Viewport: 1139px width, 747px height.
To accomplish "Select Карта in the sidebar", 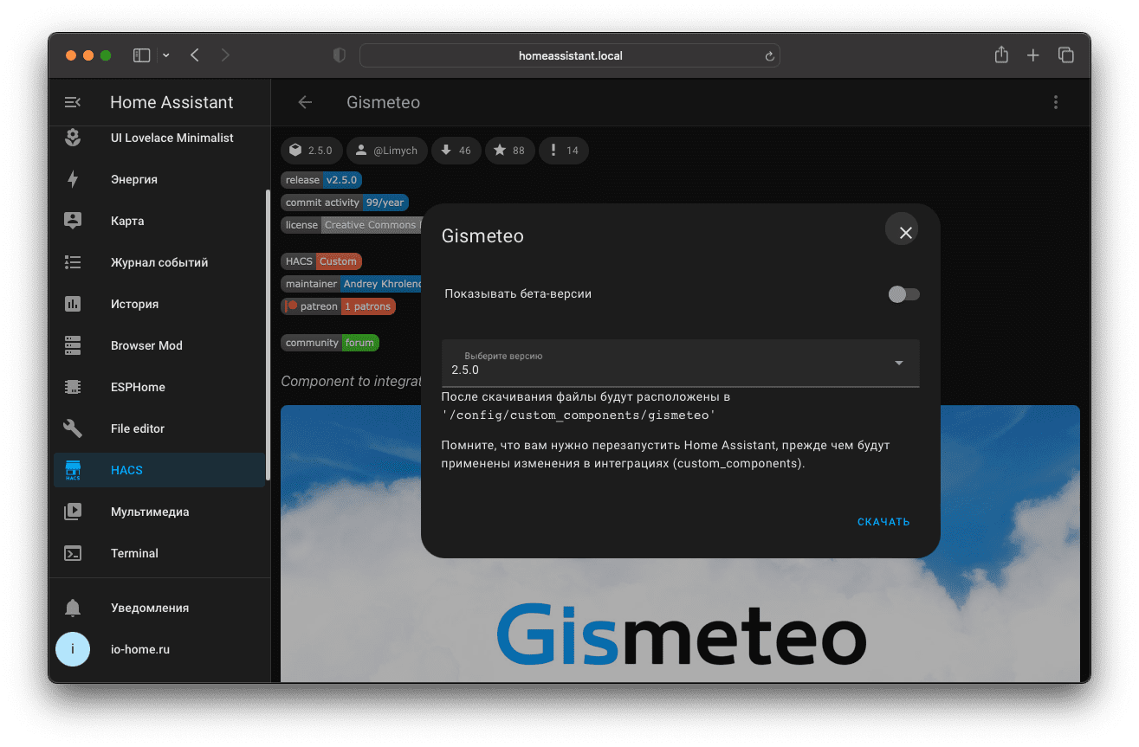I will point(159,221).
